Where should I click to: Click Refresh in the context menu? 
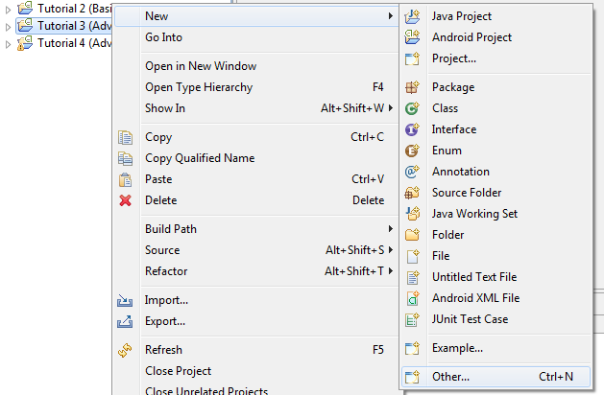coord(163,350)
